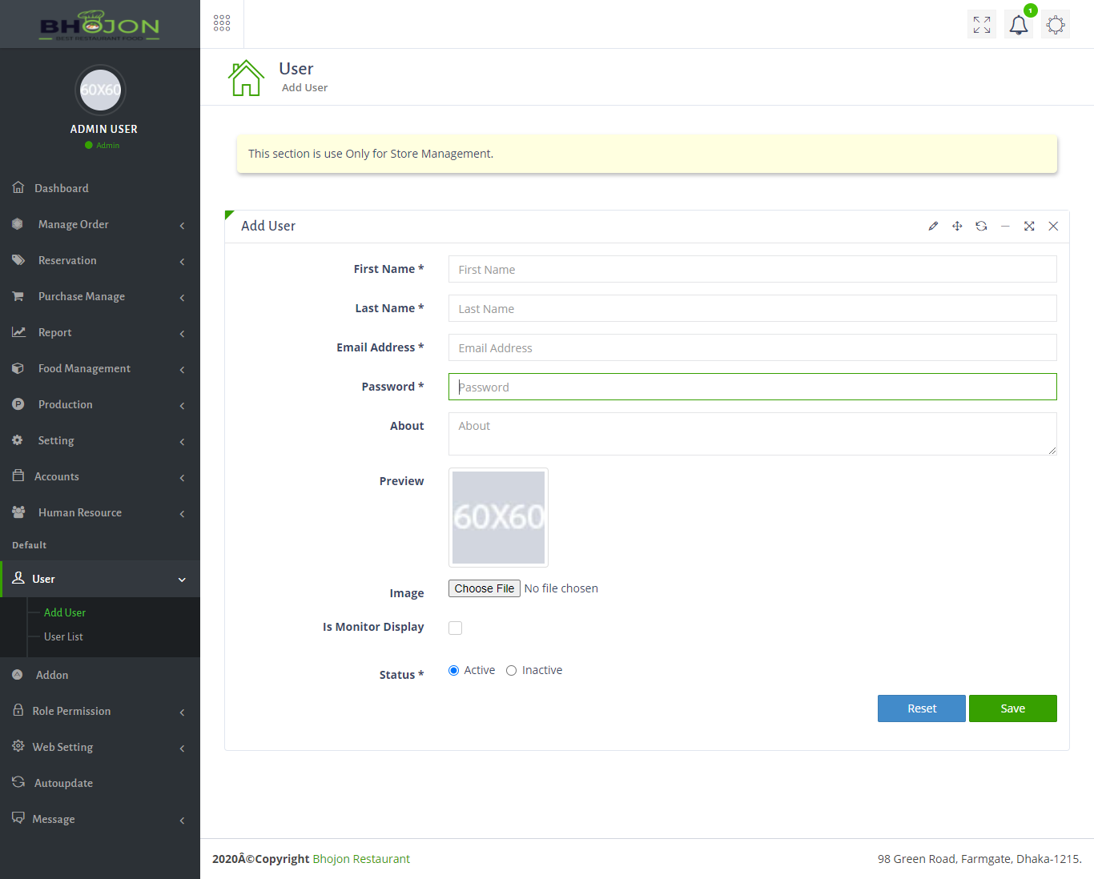Open the settings gear icon in top bar
1094x879 pixels.
[x=1056, y=25]
